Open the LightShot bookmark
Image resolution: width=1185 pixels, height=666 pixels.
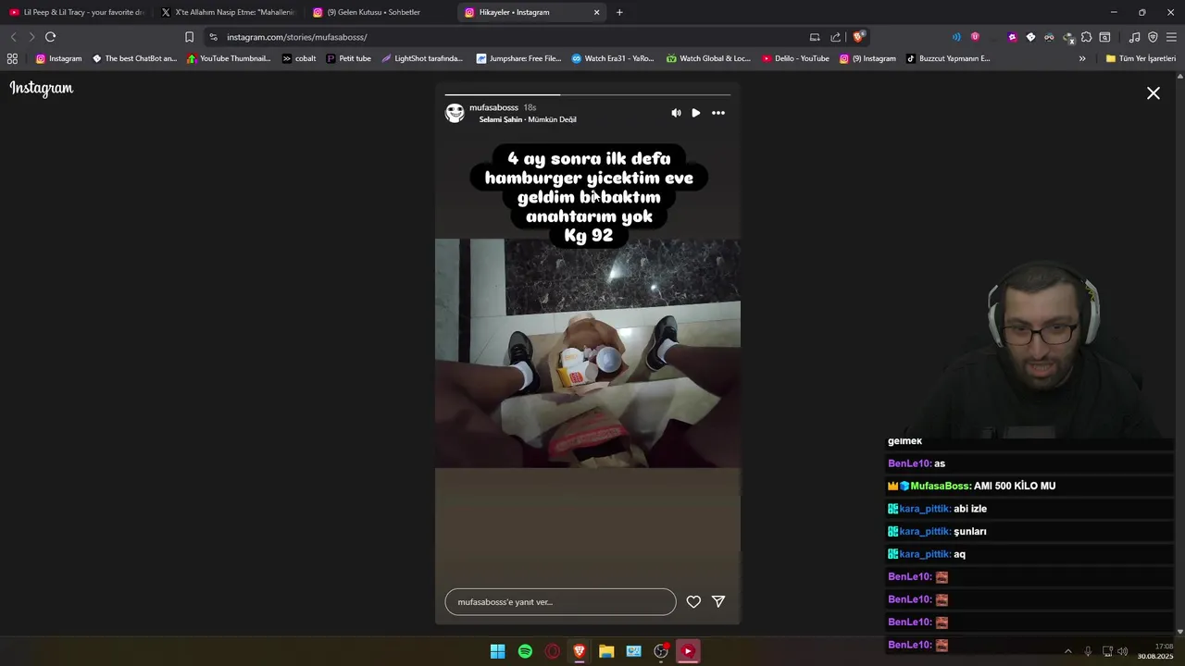click(422, 58)
